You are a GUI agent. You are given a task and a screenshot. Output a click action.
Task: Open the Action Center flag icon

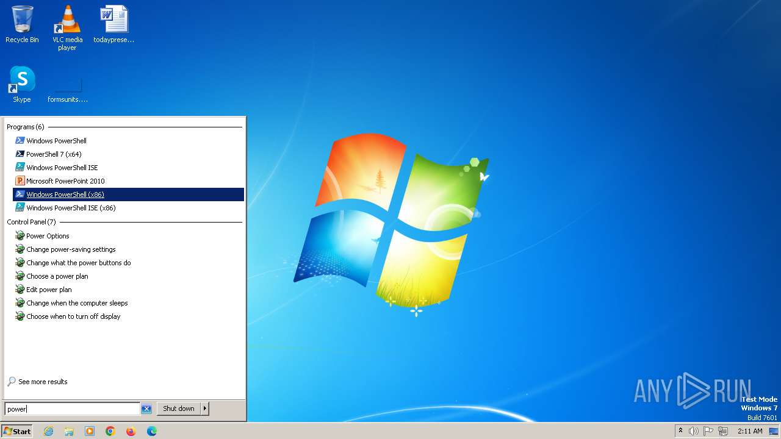coord(709,431)
